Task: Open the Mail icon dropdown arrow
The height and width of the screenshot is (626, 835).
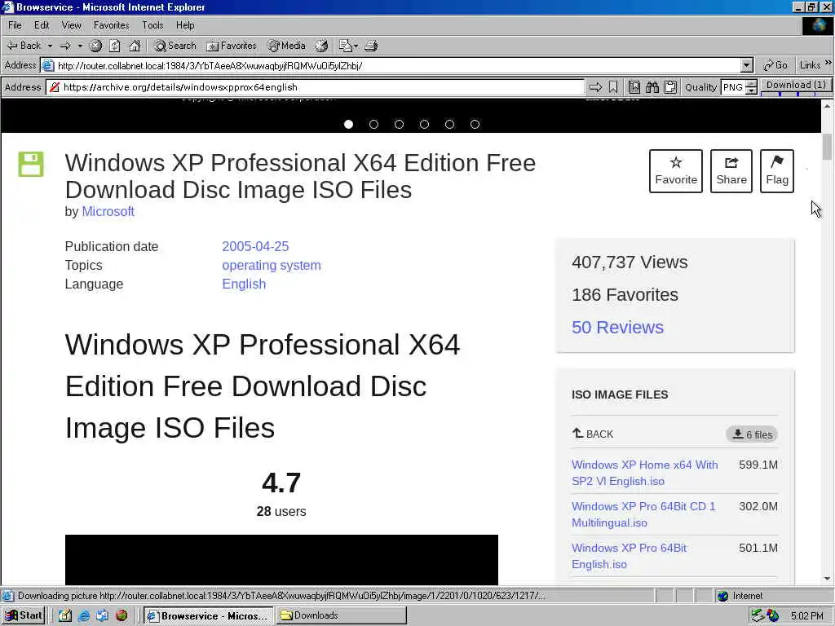Action: (356, 46)
